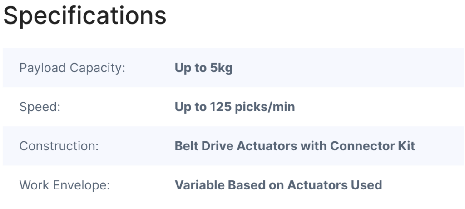Click the word Variable in Work Envelope row
Image resolution: width=465 pixels, height=209 pixels.
pyautogui.click(x=200, y=185)
